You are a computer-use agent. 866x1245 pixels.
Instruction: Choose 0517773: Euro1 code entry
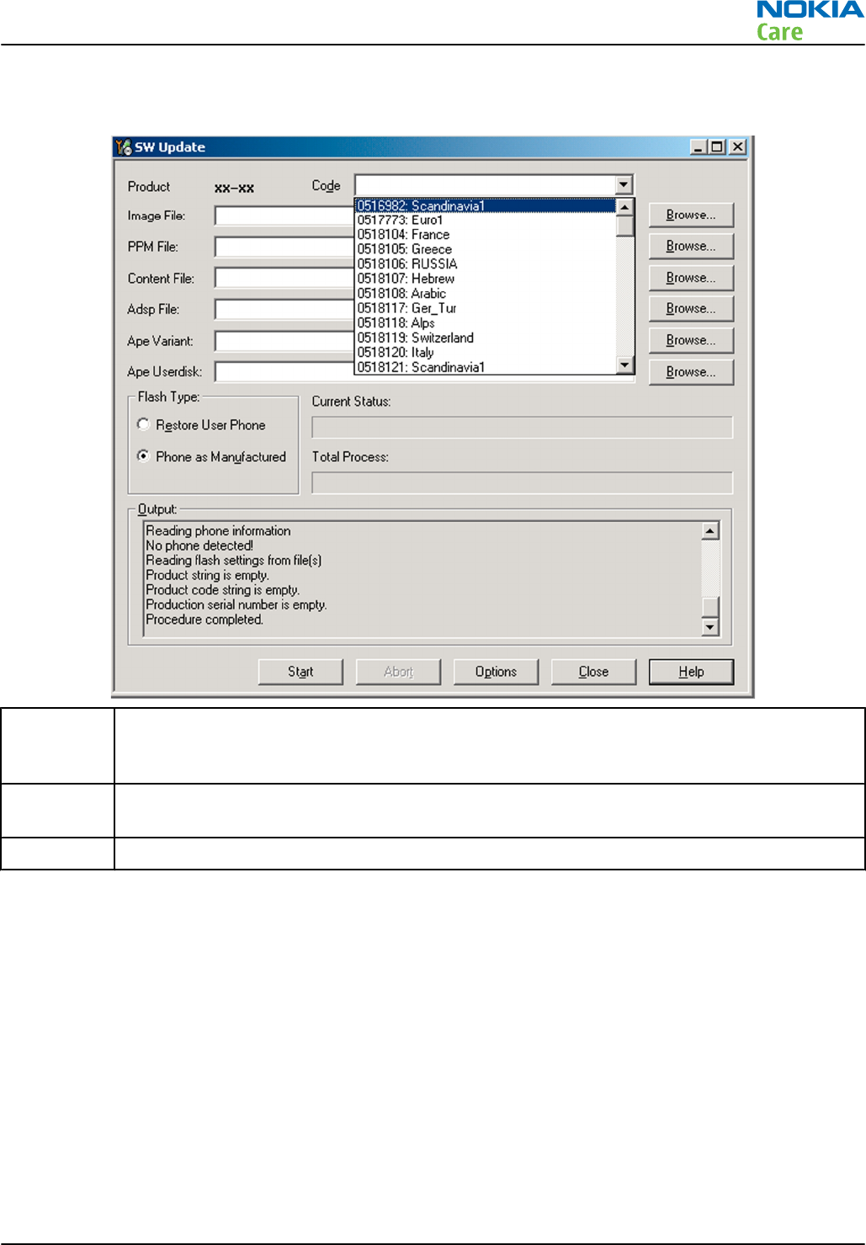486,220
